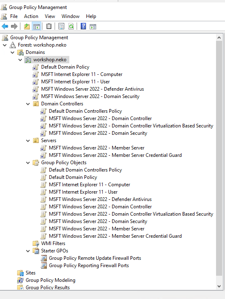Click the Group Policy Results icon
The height and width of the screenshot is (299, 225).
(x=20, y=287)
